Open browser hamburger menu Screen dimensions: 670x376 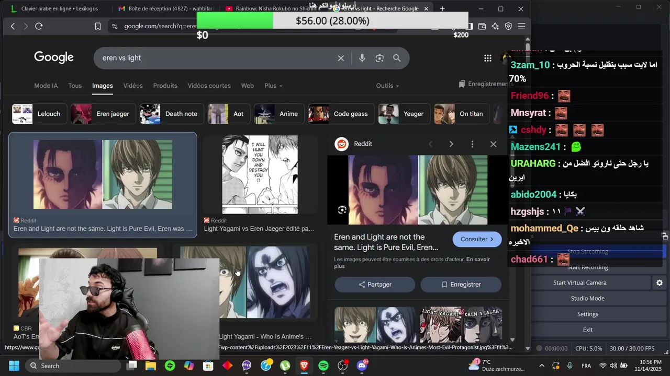(x=521, y=26)
